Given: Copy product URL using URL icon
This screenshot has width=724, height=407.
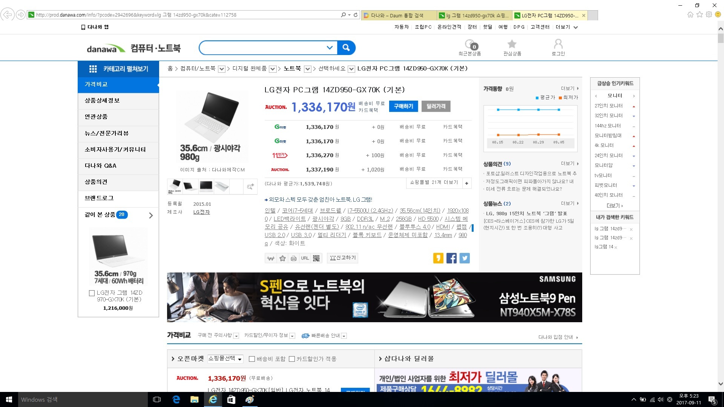Looking at the screenshot, I should point(305,258).
